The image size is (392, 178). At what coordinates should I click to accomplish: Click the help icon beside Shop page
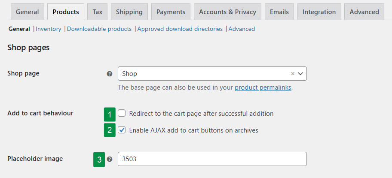(x=110, y=74)
